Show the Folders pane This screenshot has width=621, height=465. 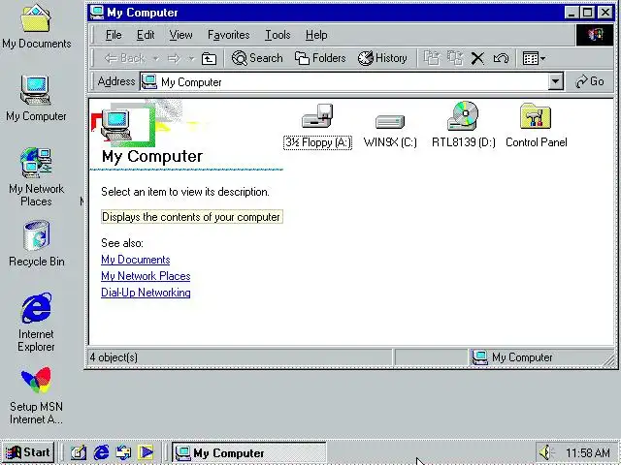point(320,58)
